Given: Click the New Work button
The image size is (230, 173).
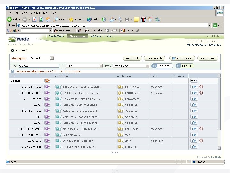Looking at the screenshot, I should pyautogui.click(x=132, y=58).
